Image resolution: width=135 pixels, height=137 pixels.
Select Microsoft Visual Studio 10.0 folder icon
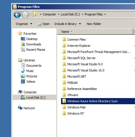[64, 70]
